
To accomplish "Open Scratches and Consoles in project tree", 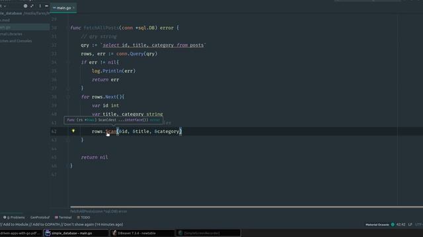I will (x=16, y=41).
